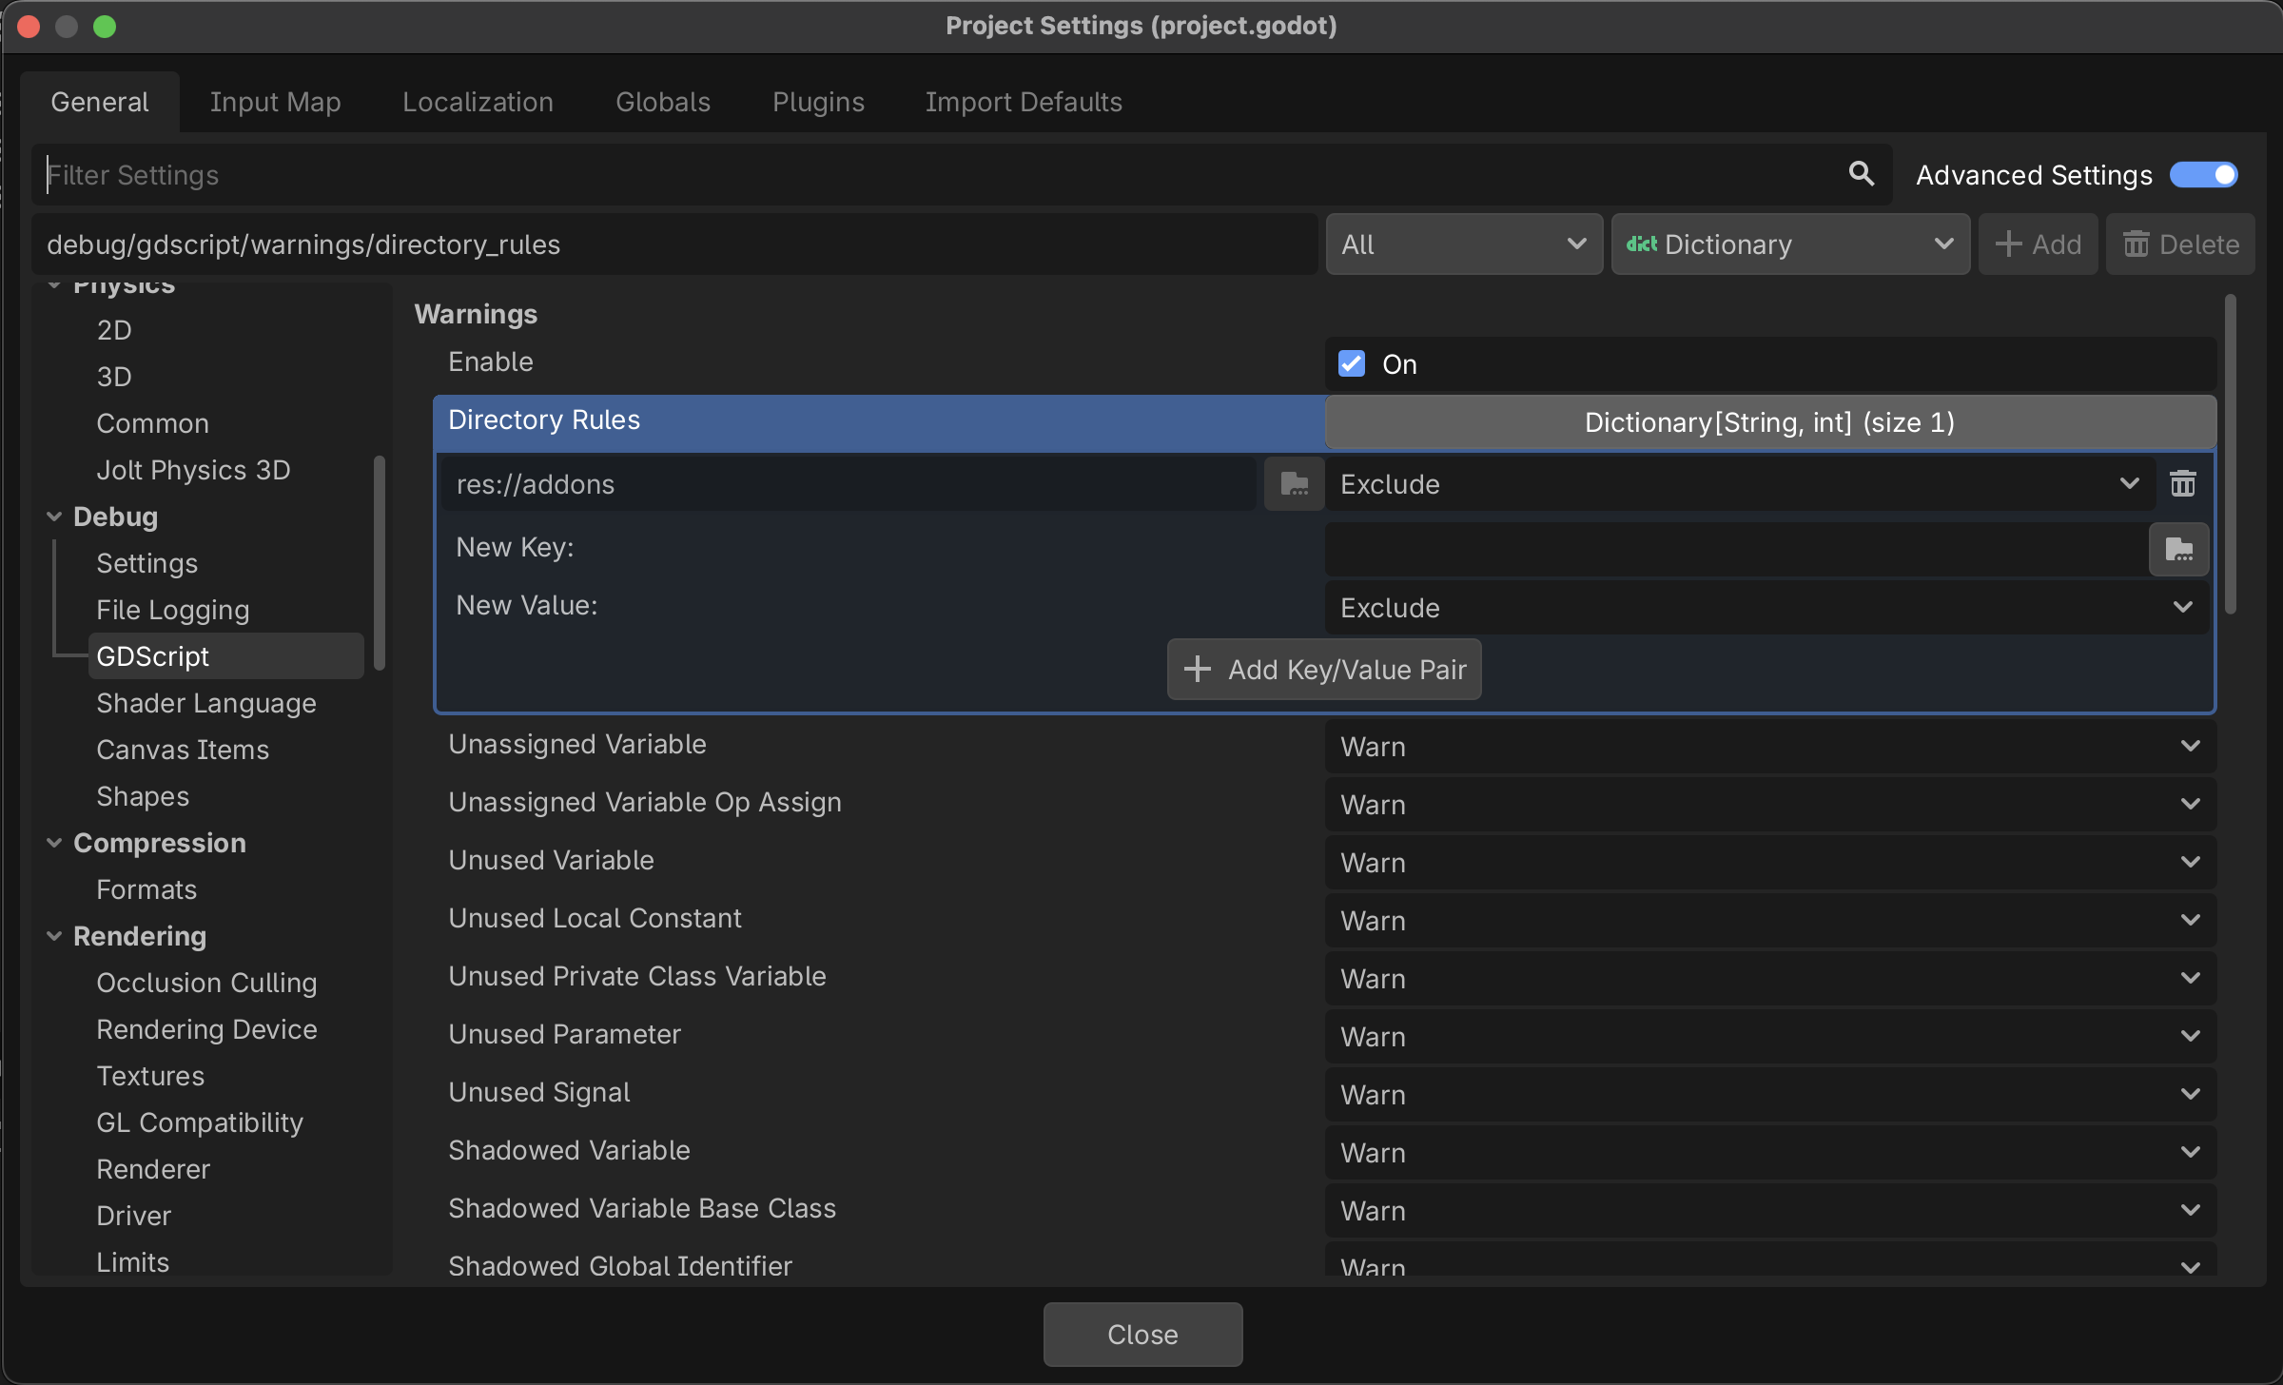Viewport: 2283px width, 1385px height.
Task: Select Formats under Compression
Action: point(146,889)
